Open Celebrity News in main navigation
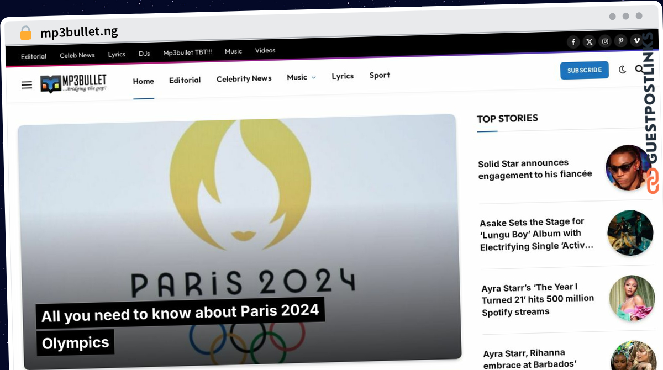 pos(244,79)
